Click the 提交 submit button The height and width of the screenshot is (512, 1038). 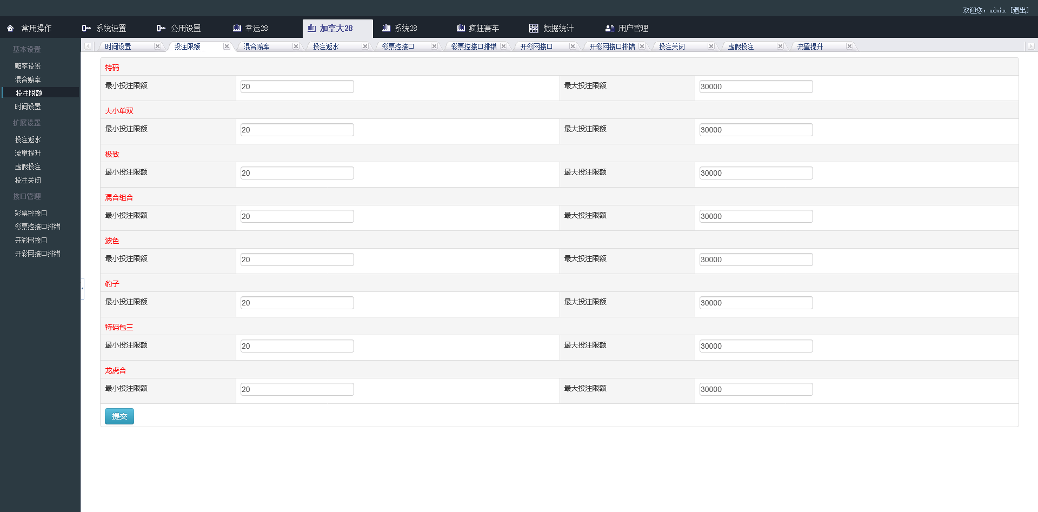pos(119,416)
